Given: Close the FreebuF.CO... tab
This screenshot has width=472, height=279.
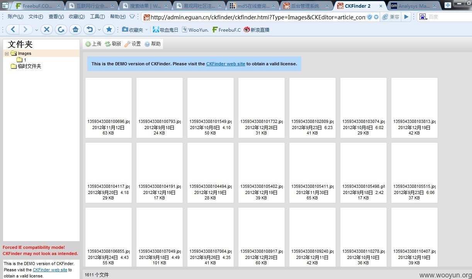Looking at the screenshot, I should [x=59, y=6].
